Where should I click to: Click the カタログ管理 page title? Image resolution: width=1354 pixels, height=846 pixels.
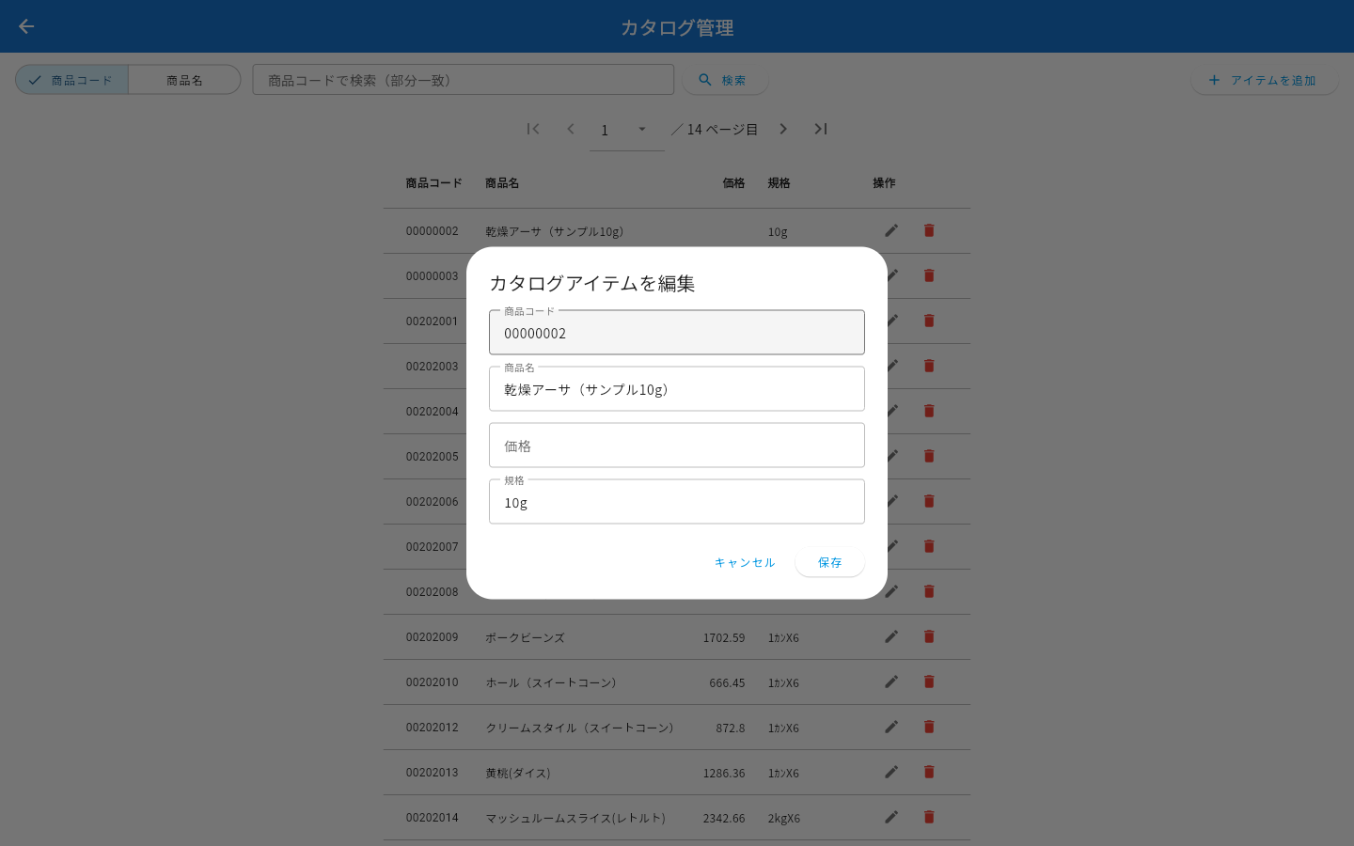(677, 27)
